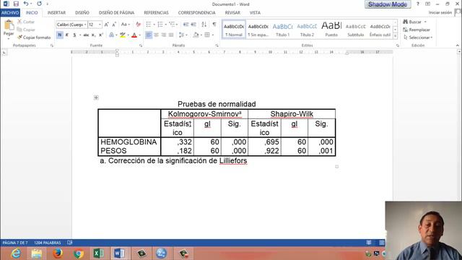Viewport: 462px width, 260px height.
Task: Open Internet Explorer from the taskbar
Action: pos(16,253)
